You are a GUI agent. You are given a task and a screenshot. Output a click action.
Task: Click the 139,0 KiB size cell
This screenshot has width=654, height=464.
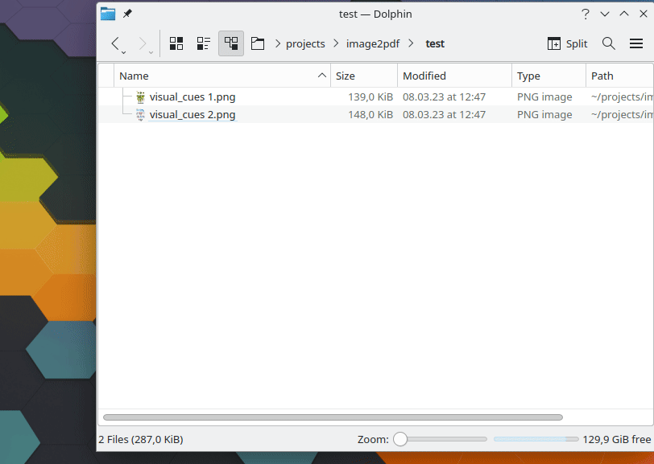[370, 97]
